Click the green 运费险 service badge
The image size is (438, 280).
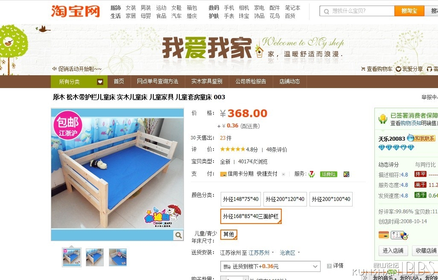329,174
